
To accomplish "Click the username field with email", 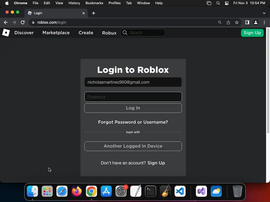I will click(133, 82).
